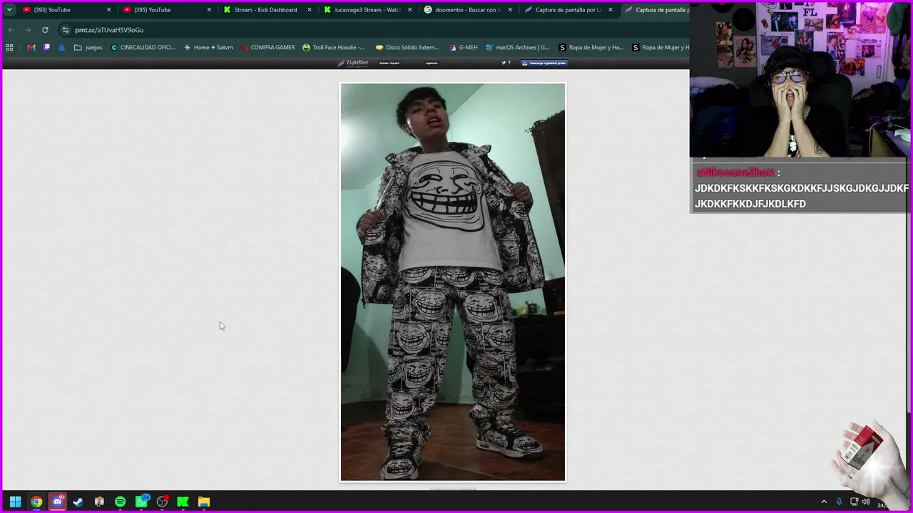Screen dimensions: 913x513
Task: Close the (395) YouTube tab
Action: 209,10
